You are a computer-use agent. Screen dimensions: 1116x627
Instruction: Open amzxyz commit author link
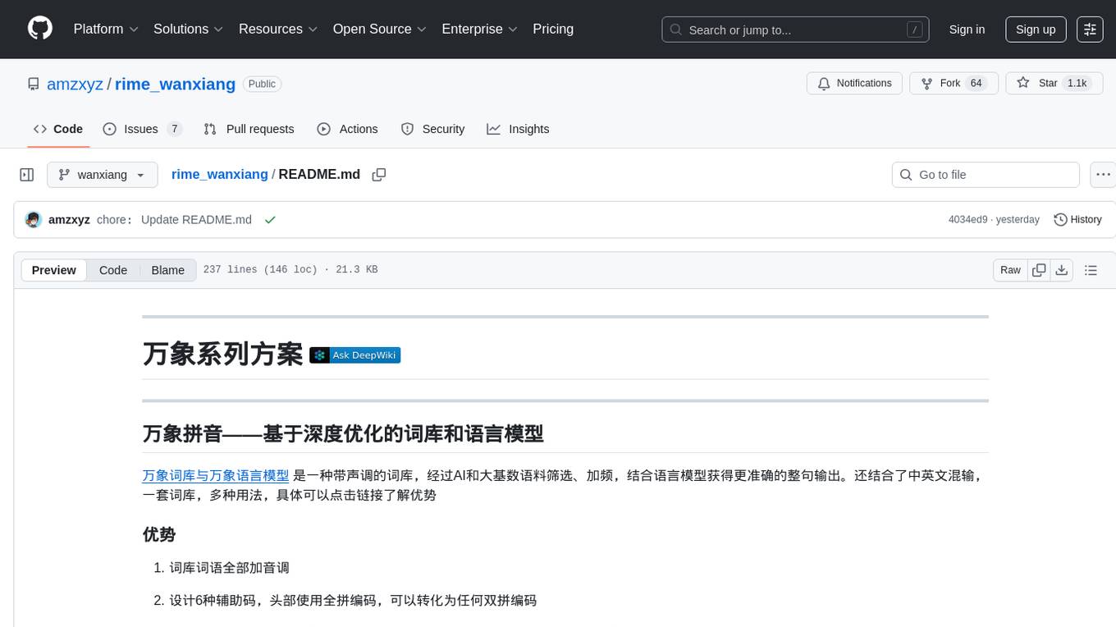pos(69,220)
